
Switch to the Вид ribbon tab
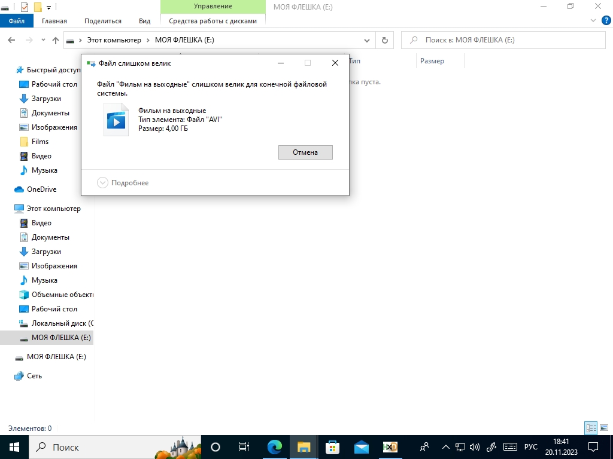(144, 21)
